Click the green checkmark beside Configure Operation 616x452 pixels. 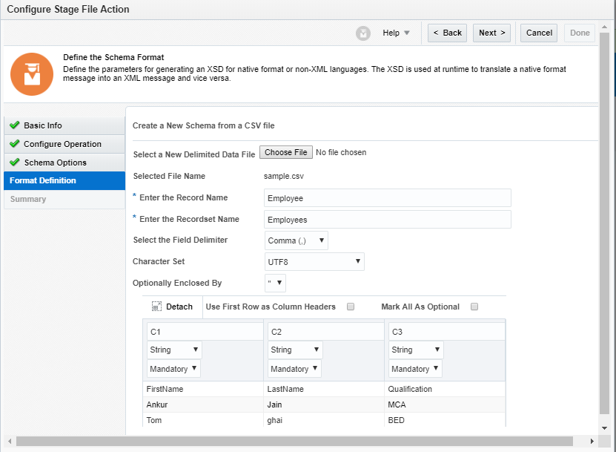[x=14, y=144]
